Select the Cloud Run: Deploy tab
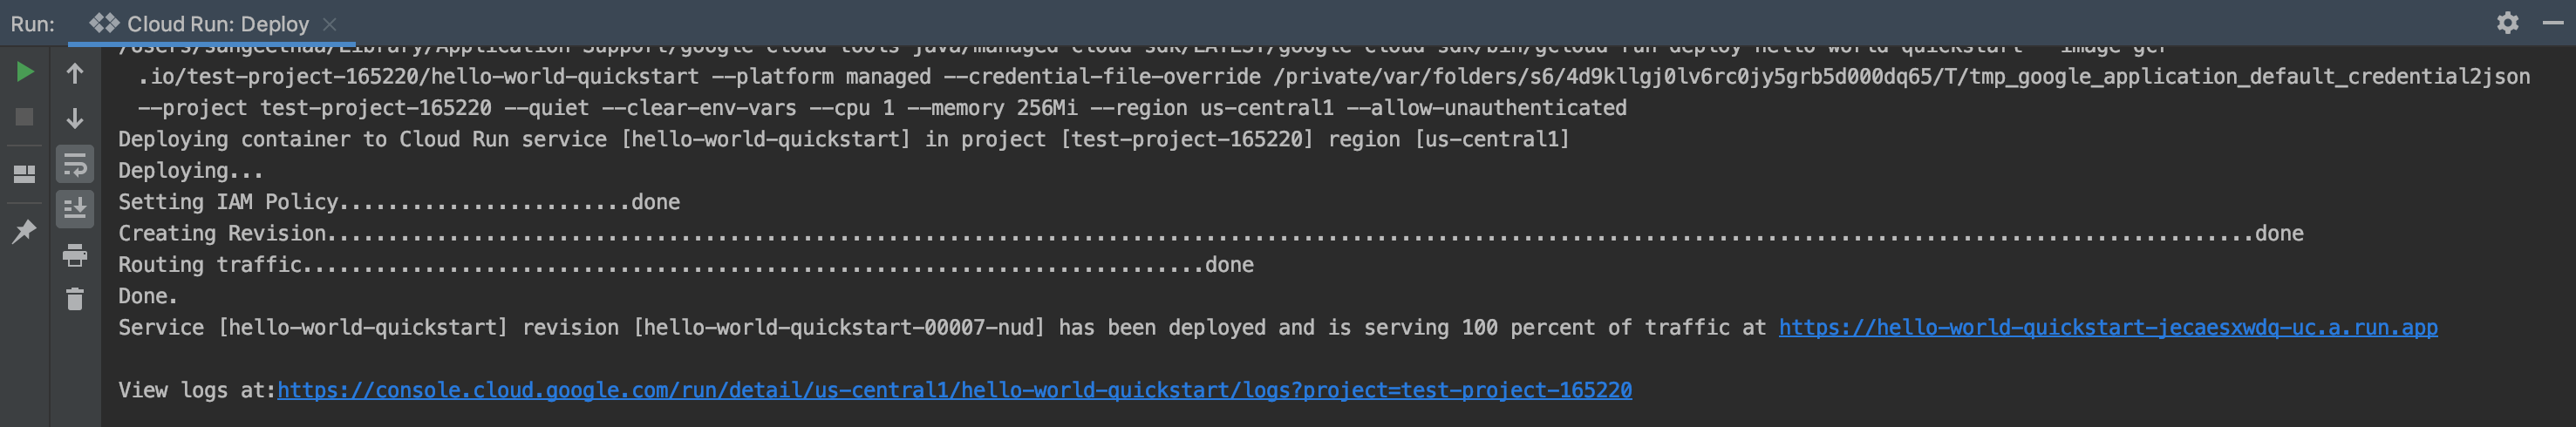This screenshot has height=427, width=2576. point(216,24)
